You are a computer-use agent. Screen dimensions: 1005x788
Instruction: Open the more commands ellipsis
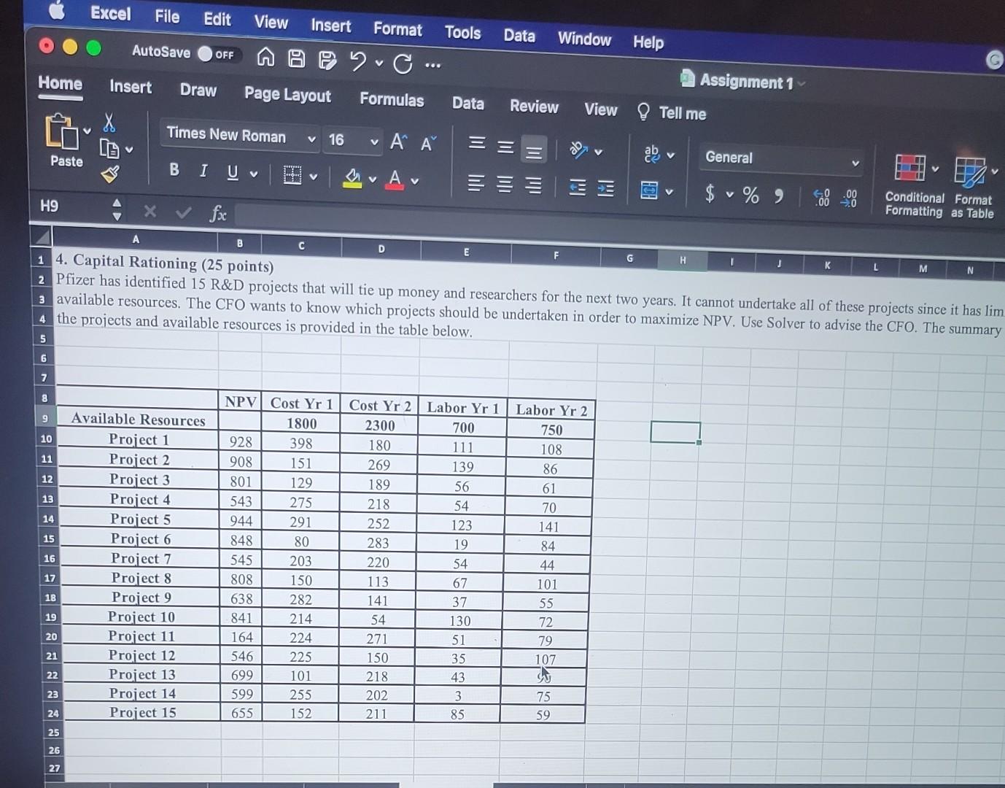[432, 66]
